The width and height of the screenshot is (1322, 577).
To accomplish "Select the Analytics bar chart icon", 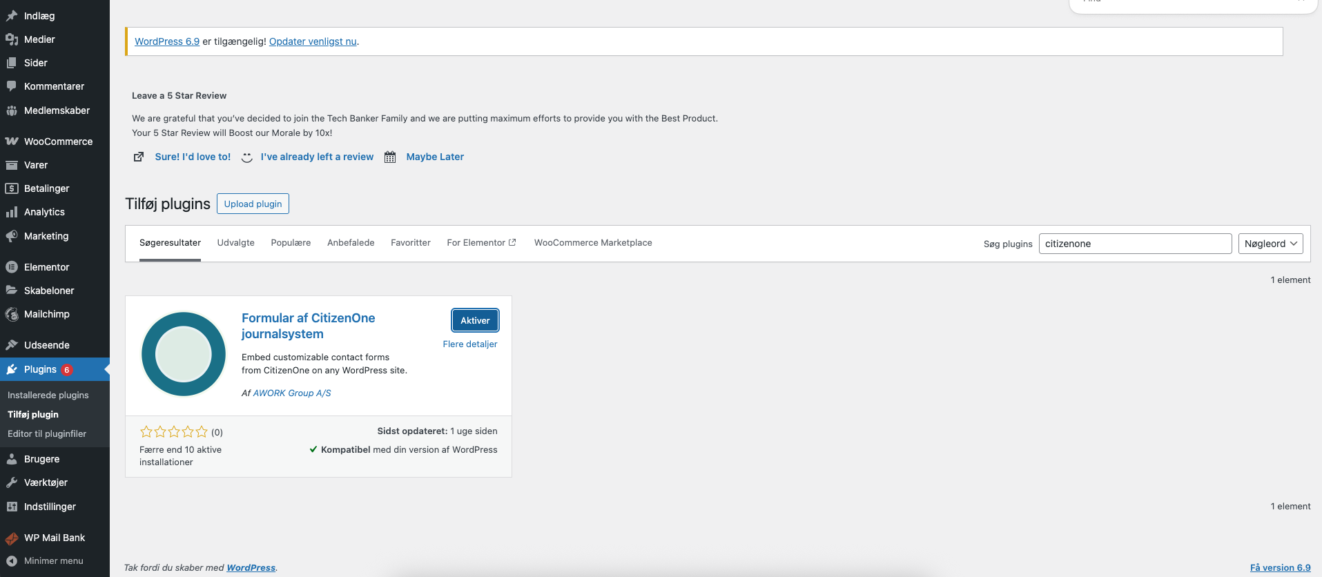I will (12, 212).
